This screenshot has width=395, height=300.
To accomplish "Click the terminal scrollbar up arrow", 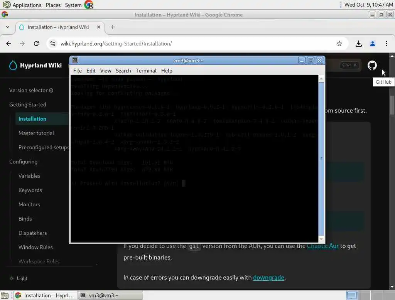I will tap(321, 79).
